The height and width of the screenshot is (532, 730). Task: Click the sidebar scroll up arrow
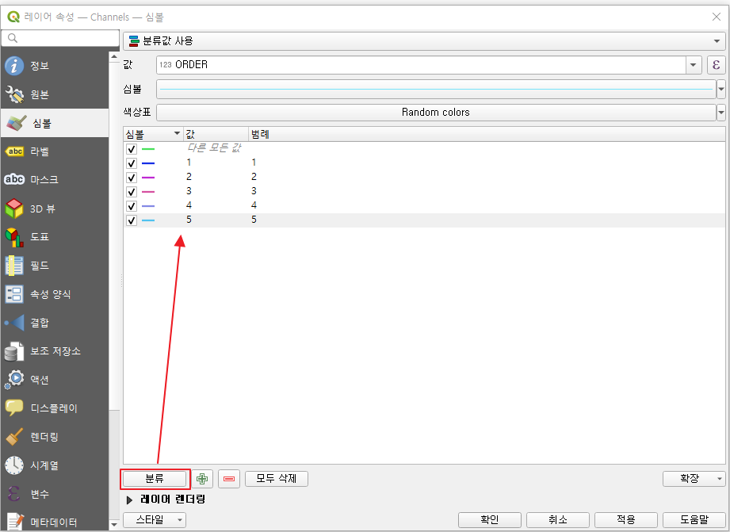point(114,57)
